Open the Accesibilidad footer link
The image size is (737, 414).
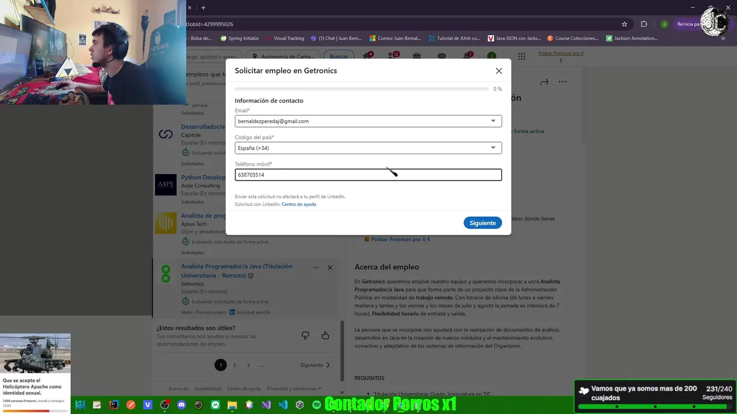(208, 389)
